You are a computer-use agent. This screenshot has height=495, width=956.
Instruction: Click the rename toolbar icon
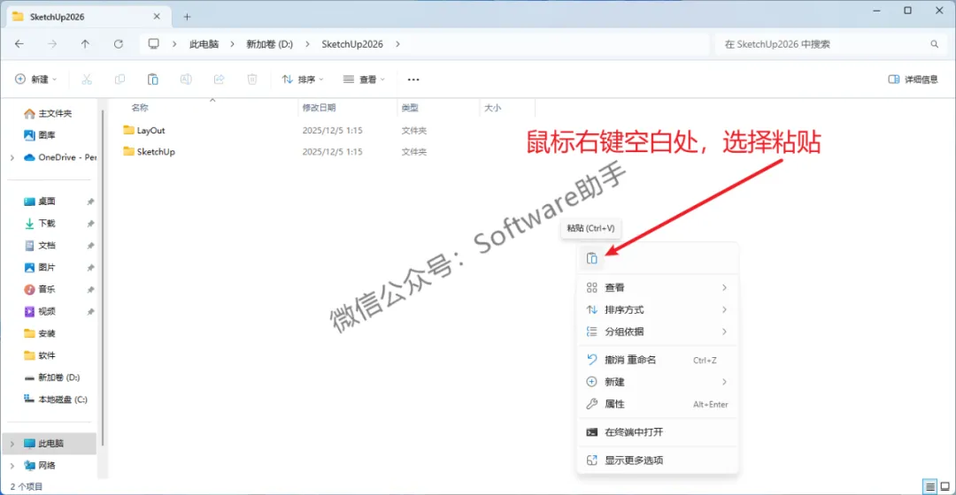pos(186,80)
